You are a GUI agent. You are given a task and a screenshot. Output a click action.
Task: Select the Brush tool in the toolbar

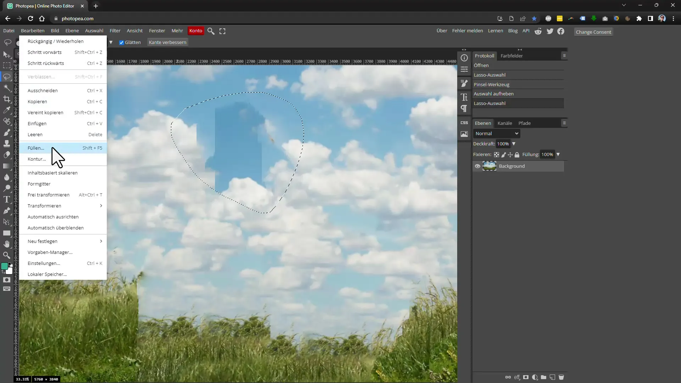[7, 132]
